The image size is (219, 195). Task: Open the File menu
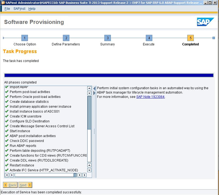(x=7, y=9)
